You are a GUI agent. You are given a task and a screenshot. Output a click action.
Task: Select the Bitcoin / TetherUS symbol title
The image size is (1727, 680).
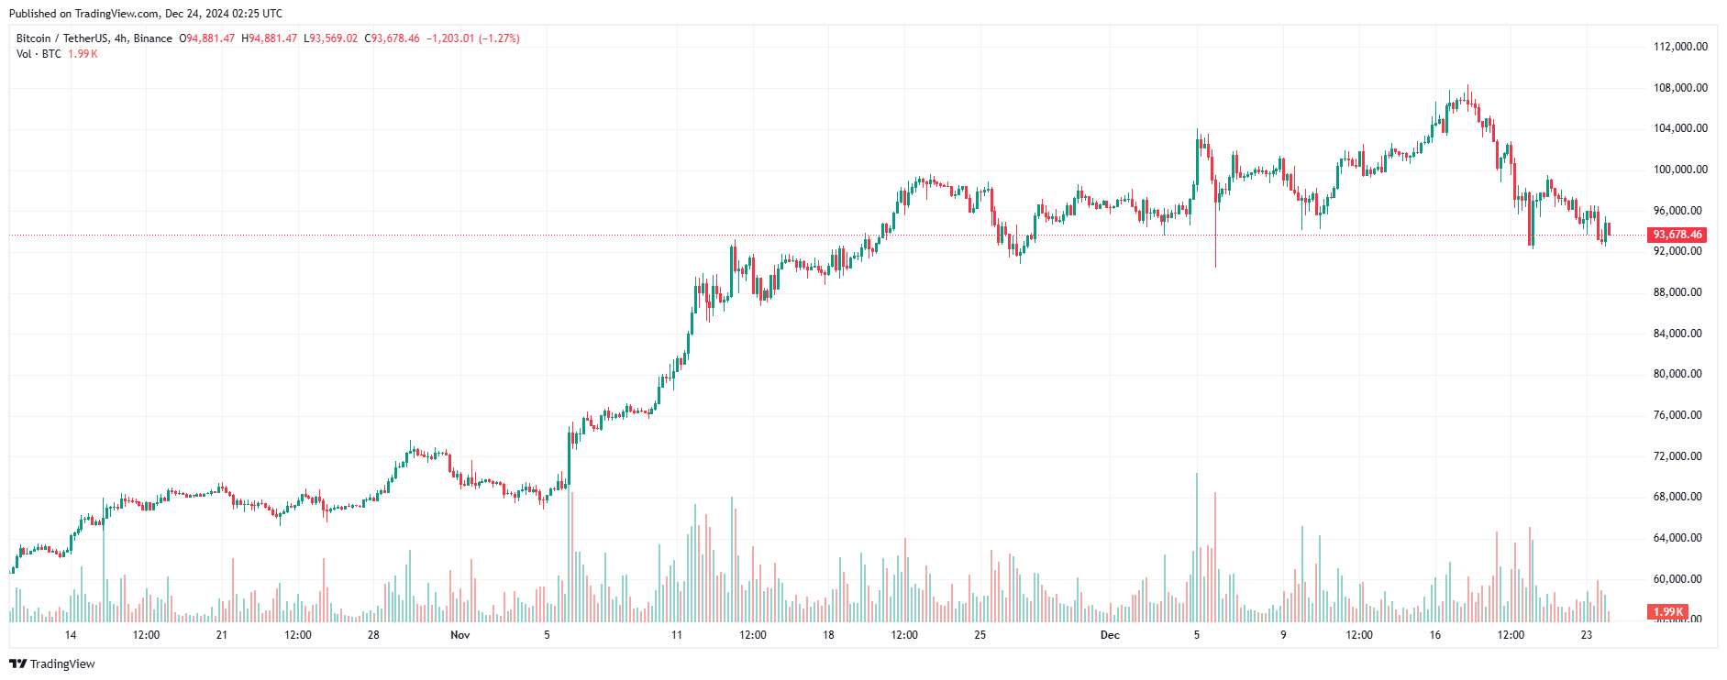point(61,38)
